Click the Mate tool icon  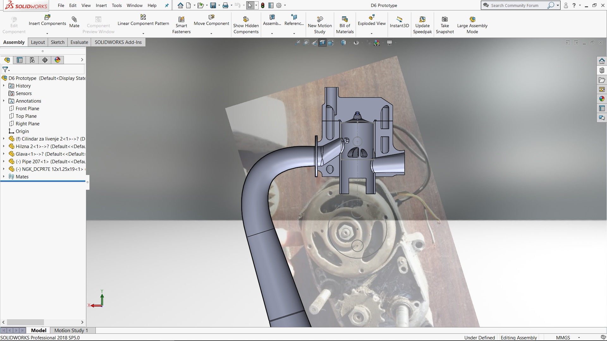pos(74,19)
